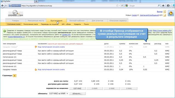This screenshot has height=98, width=175.
Task: Open WM - обмен submenu item
Action: pyautogui.click(x=66, y=24)
